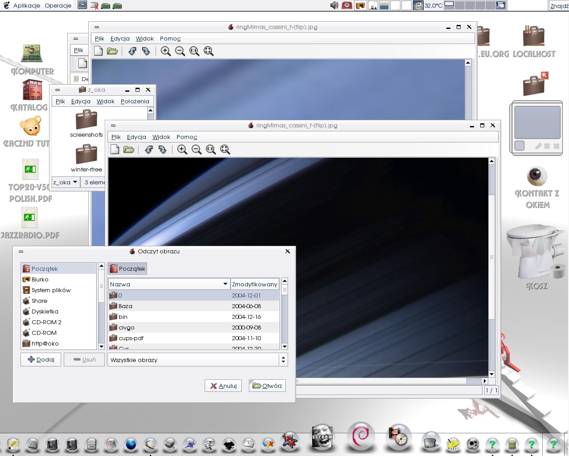Rotate image right in front viewer toolbar
The height and width of the screenshot is (456, 569).
(163, 150)
